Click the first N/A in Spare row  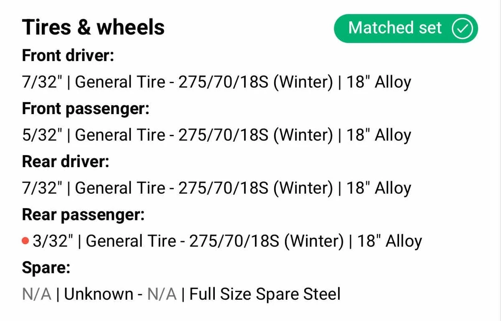[x=36, y=294]
